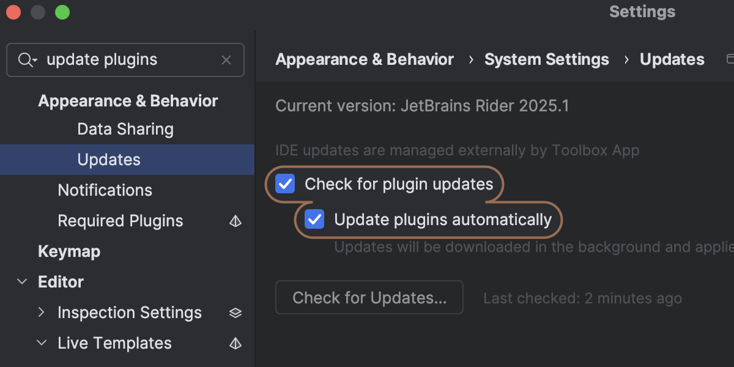Click the search magnifier history icon
The height and width of the screenshot is (367, 734).
(x=27, y=60)
